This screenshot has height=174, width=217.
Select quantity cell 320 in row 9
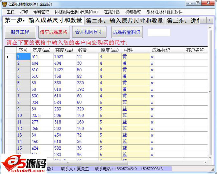tap(87, 109)
